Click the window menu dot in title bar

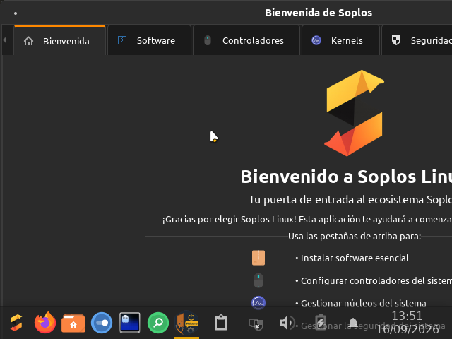pos(16,13)
